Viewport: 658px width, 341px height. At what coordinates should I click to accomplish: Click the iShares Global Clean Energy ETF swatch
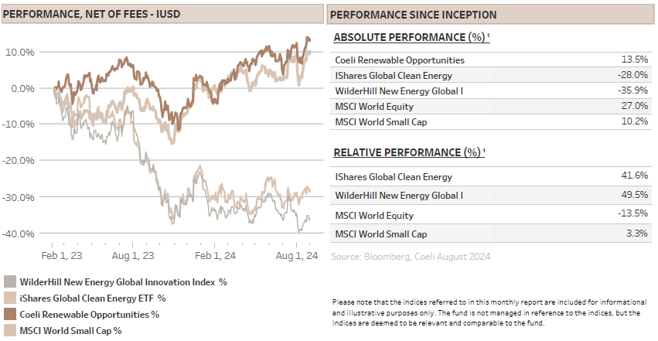coord(11,298)
